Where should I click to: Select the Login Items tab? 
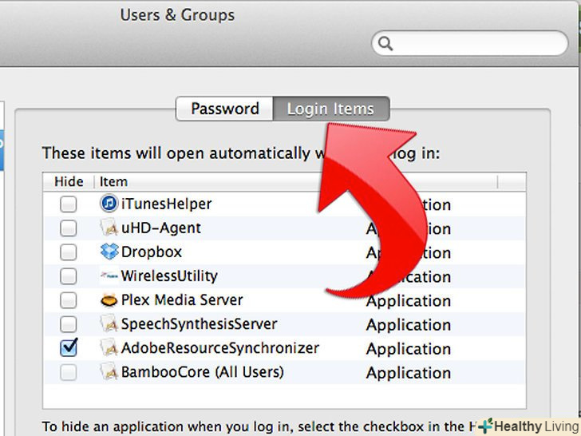pyautogui.click(x=330, y=109)
